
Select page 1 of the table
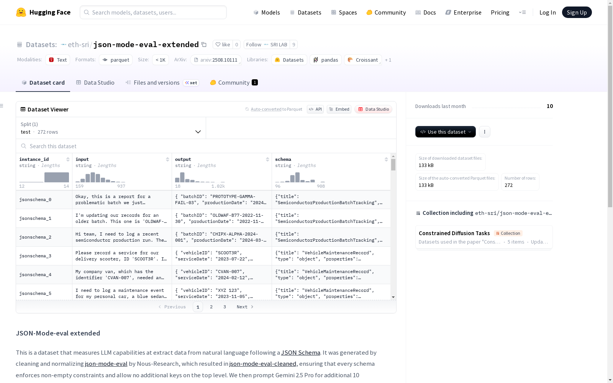[198, 307]
